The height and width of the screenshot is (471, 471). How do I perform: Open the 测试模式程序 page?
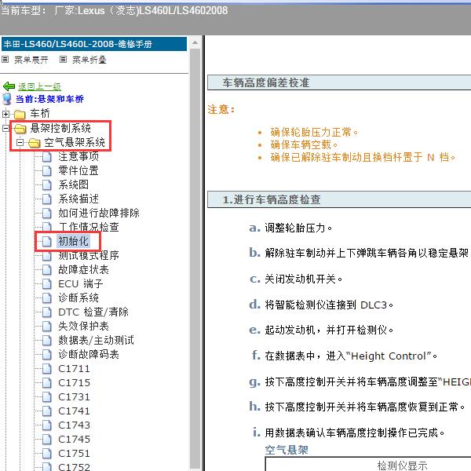pos(89,256)
